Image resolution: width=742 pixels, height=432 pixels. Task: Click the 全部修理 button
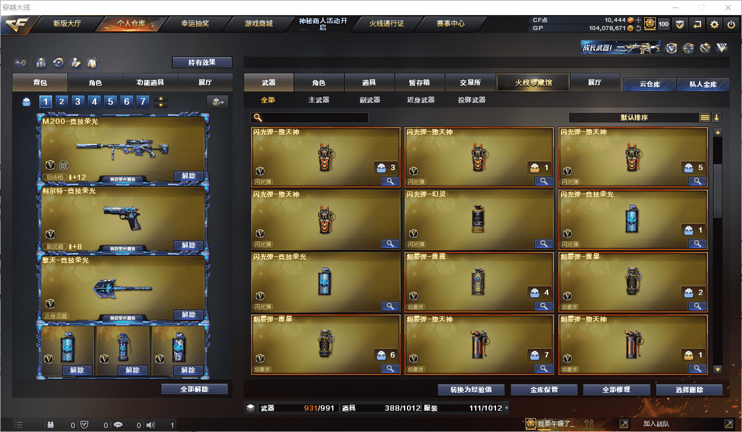point(616,390)
